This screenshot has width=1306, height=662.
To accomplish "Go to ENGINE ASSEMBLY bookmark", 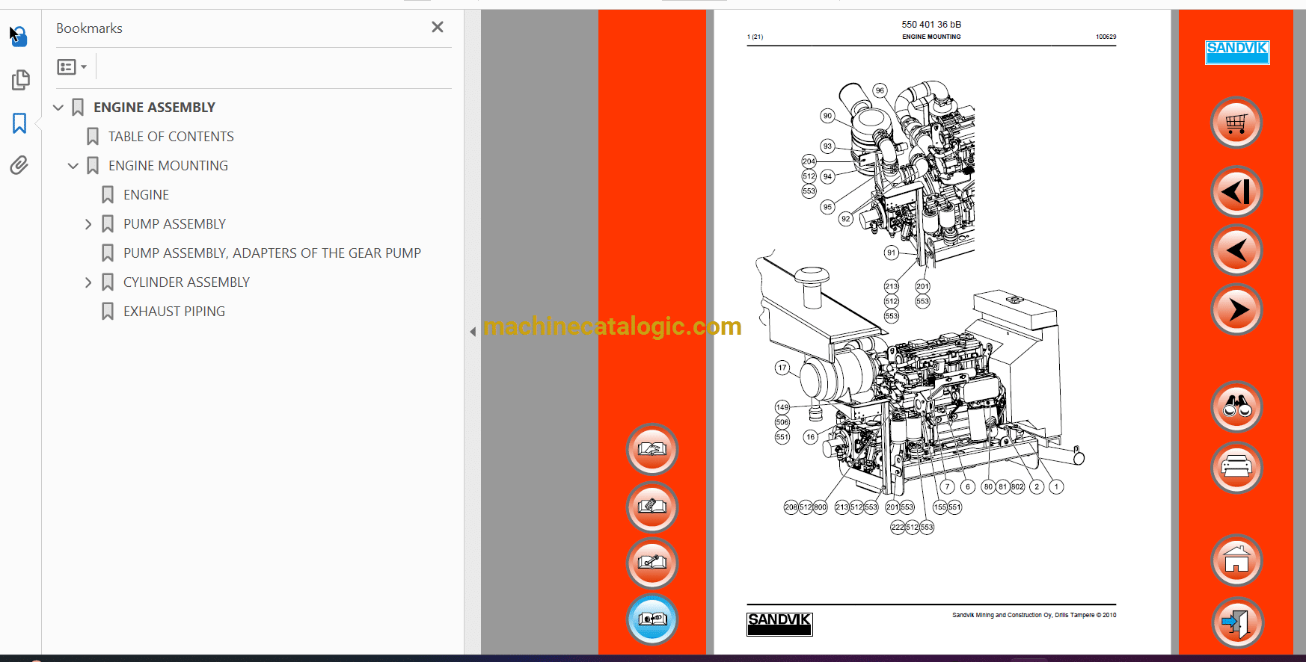I will click(154, 108).
